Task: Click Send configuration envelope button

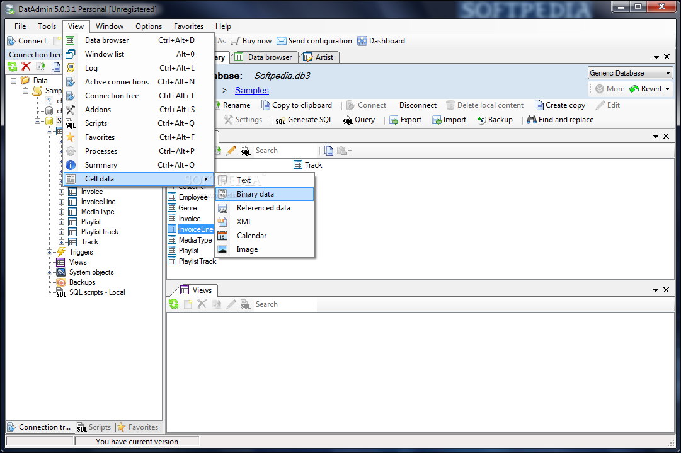Action: (x=314, y=41)
